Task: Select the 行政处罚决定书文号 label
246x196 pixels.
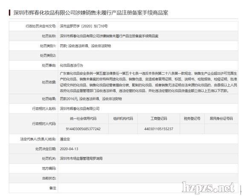Action: click(41, 26)
